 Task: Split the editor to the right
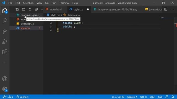click(166, 9)
